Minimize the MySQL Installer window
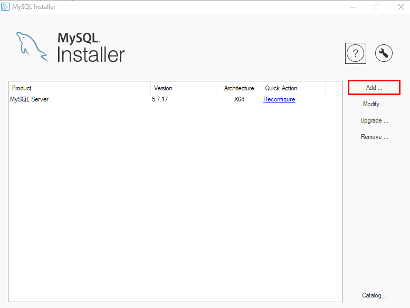Viewport: 410px width, 308px height. coord(353,7)
